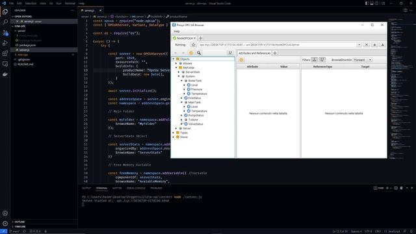
Task: Open README.md in the Explorer
Action: pyautogui.click(x=25, y=64)
